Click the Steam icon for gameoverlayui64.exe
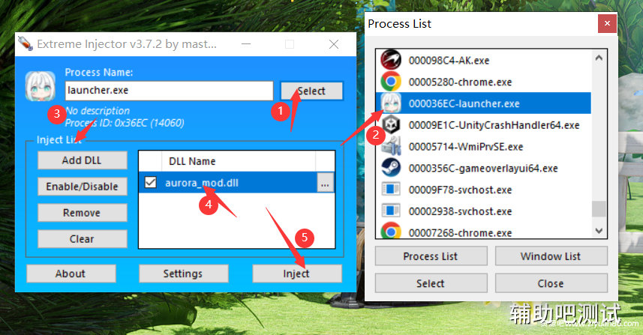 click(391, 168)
